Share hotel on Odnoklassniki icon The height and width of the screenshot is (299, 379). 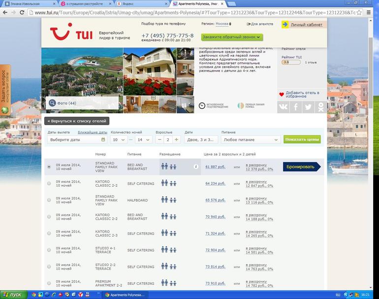pyautogui.click(x=321, y=107)
